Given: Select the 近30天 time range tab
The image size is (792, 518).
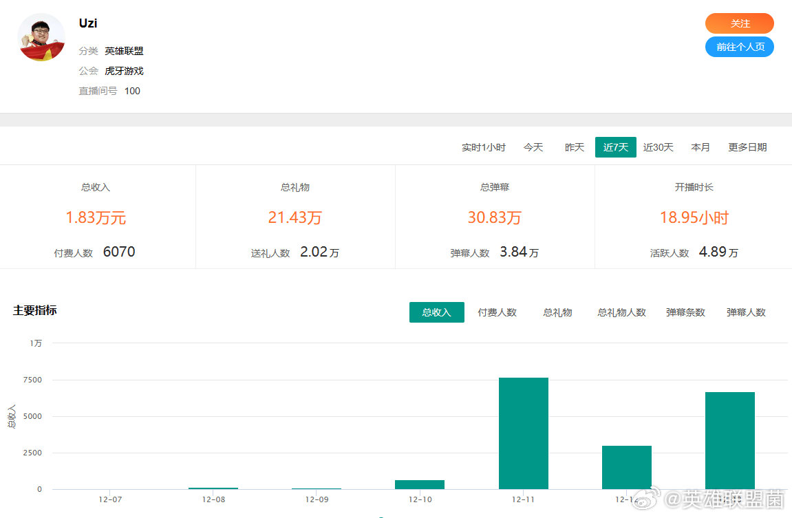Looking at the screenshot, I should coord(658,147).
